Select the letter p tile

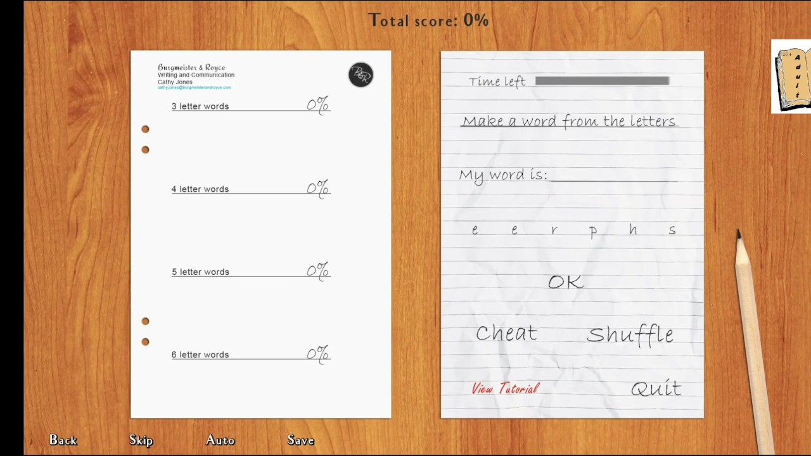pyautogui.click(x=593, y=232)
